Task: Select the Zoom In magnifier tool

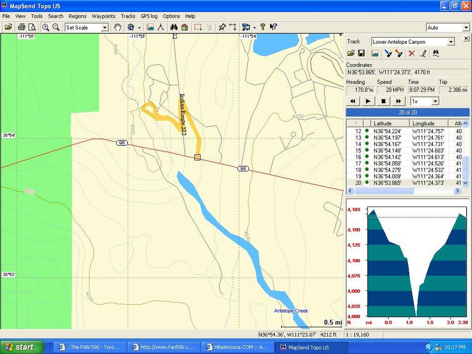Action: (x=46, y=27)
